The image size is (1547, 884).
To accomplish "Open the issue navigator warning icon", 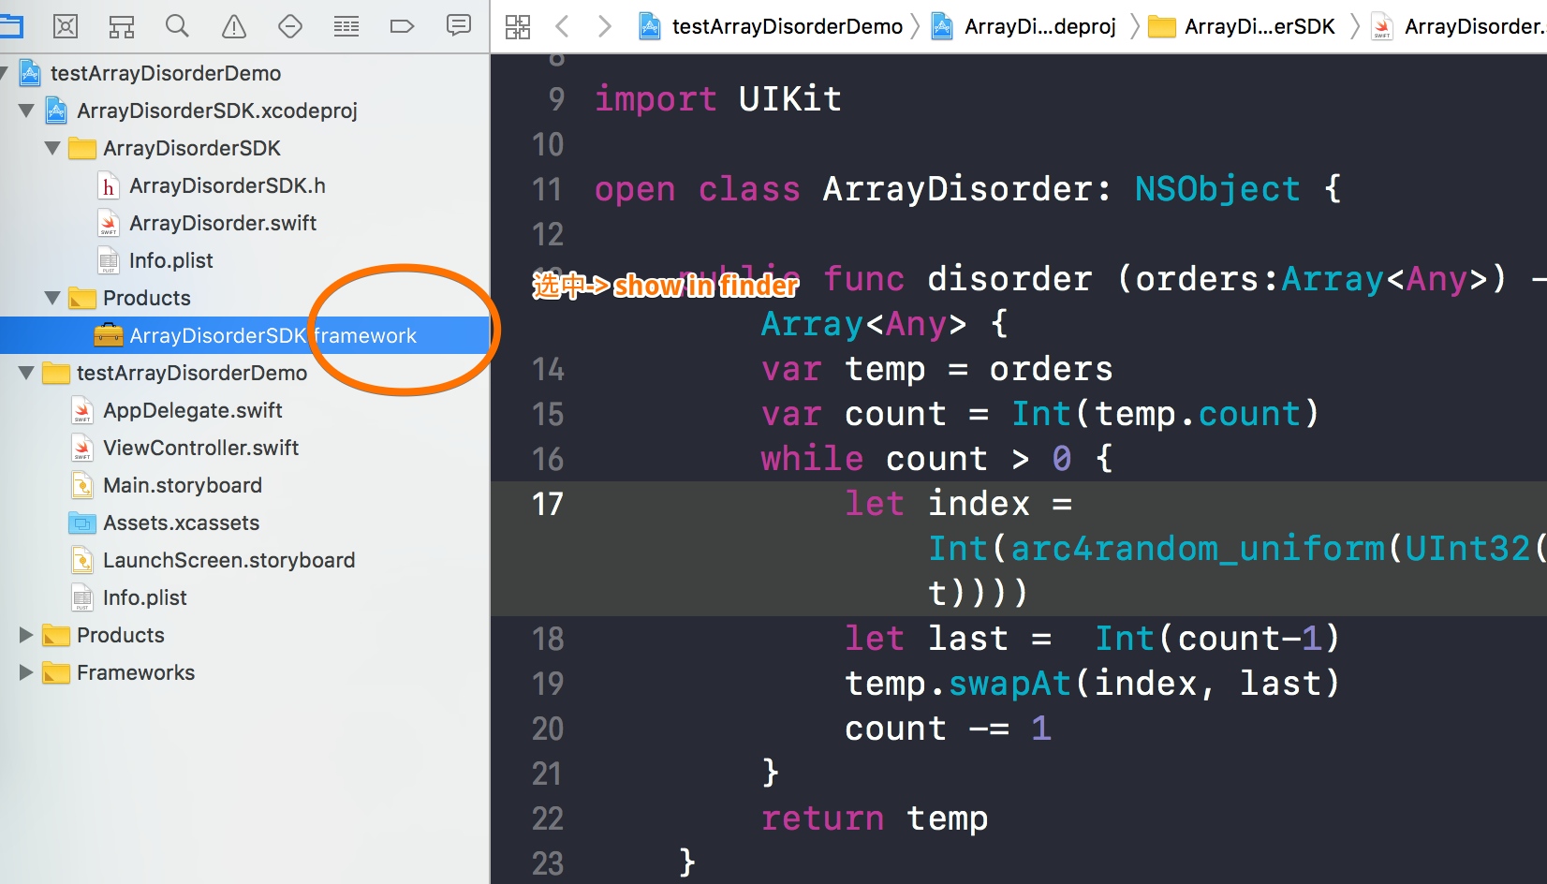I will point(234,26).
